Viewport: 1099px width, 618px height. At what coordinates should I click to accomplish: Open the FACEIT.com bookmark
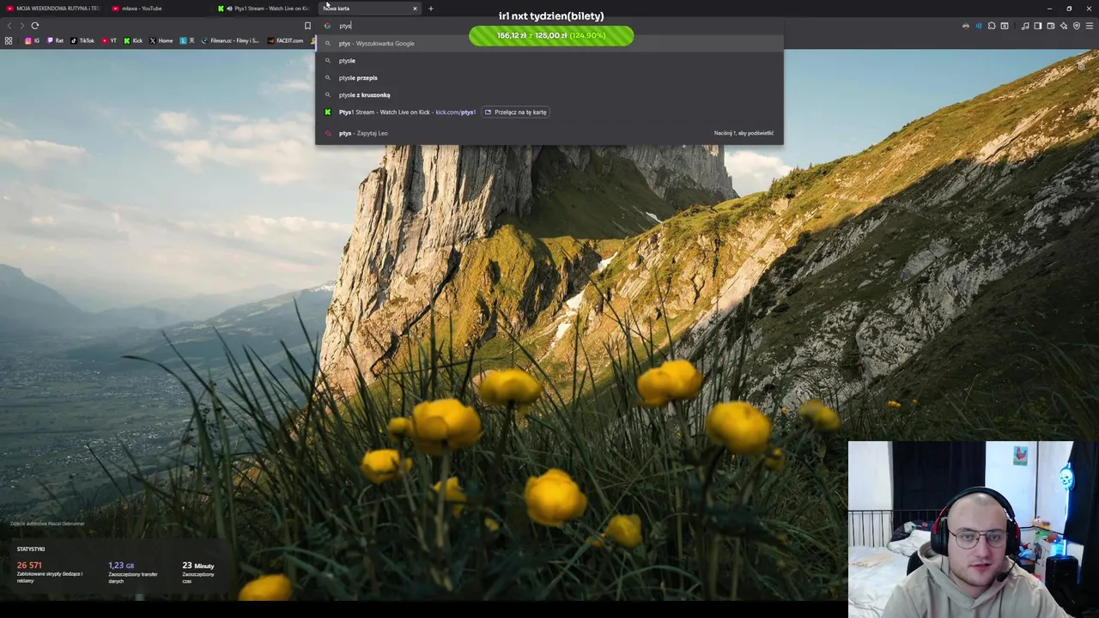coord(285,40)
